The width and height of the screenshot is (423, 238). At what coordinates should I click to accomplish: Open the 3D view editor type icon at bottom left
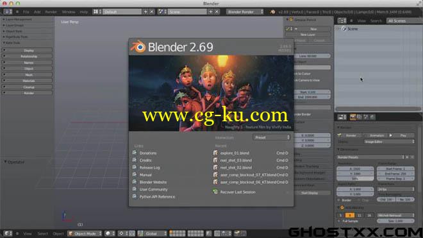click(8, 234)
